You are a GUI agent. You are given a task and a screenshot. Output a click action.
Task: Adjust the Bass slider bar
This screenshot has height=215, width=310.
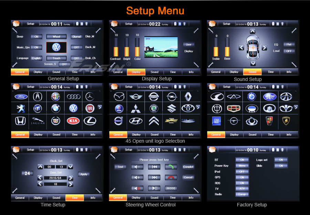[227, 47]
